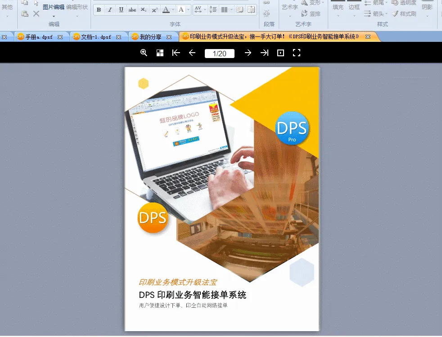Toggle underline formatting
The width and height of the screenshot is (442, 337).
[x=121, y=10]
